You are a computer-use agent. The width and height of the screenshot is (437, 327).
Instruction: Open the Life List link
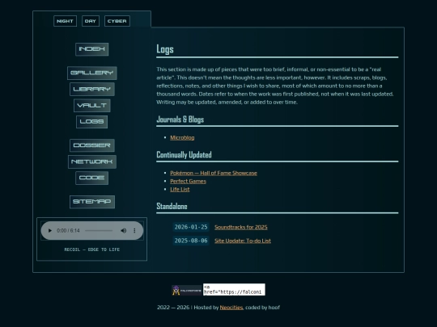[180, 190]
